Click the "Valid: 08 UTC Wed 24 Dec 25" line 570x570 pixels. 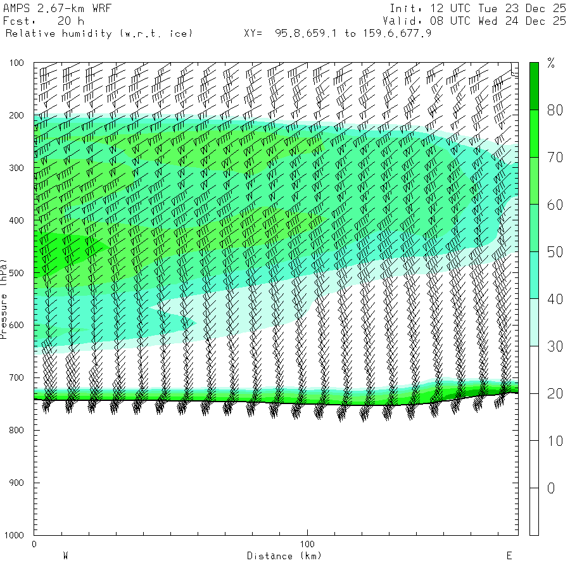(474, 21)
